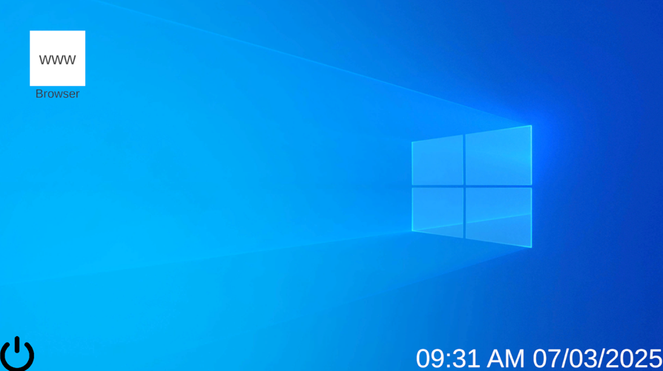Viewport: 663px width, 371px height.
Task: Click the month "07" in the date
Action: 547,358
